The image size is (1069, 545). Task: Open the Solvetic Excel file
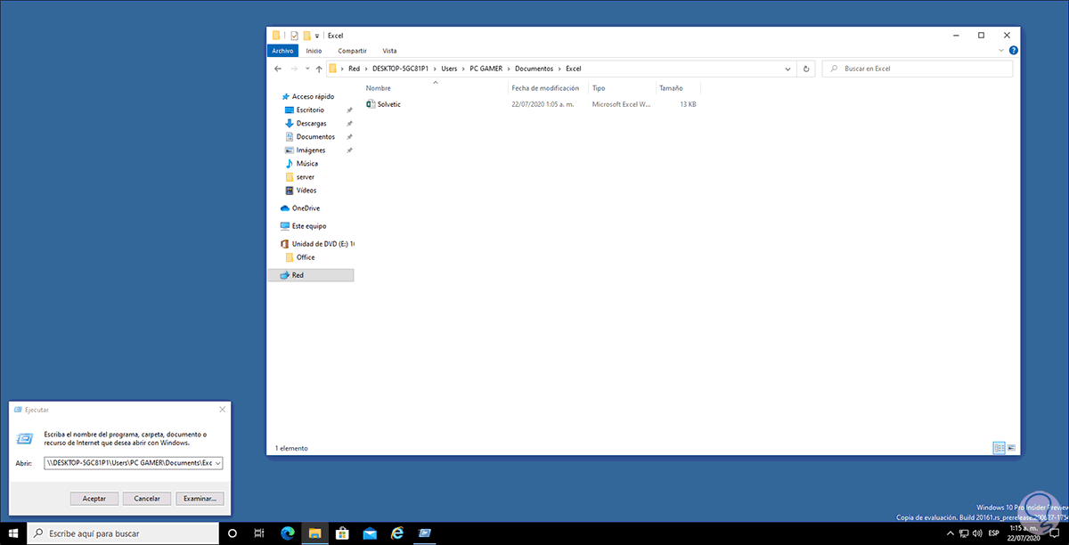click(384, 104)
